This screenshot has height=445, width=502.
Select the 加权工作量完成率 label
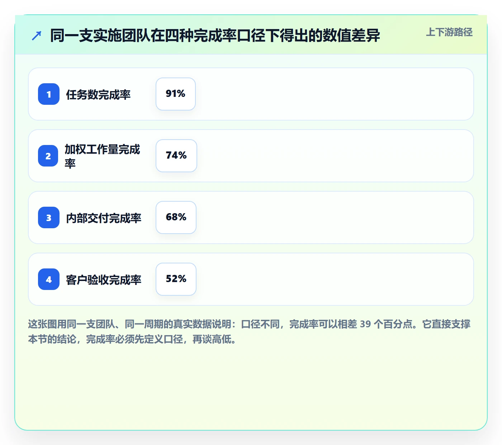click(103, 156)
